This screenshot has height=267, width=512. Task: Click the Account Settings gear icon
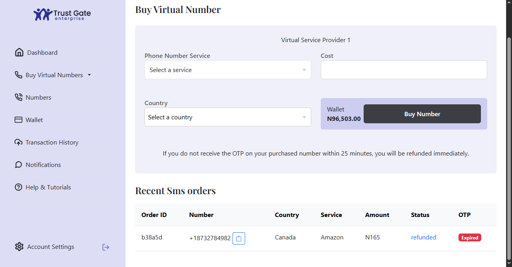[19, 247]
